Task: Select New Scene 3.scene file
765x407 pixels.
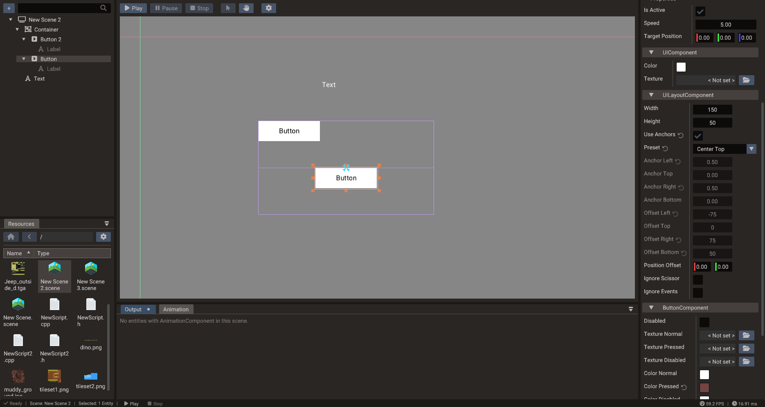Action: pyautogui.click(x=91, y=276)
